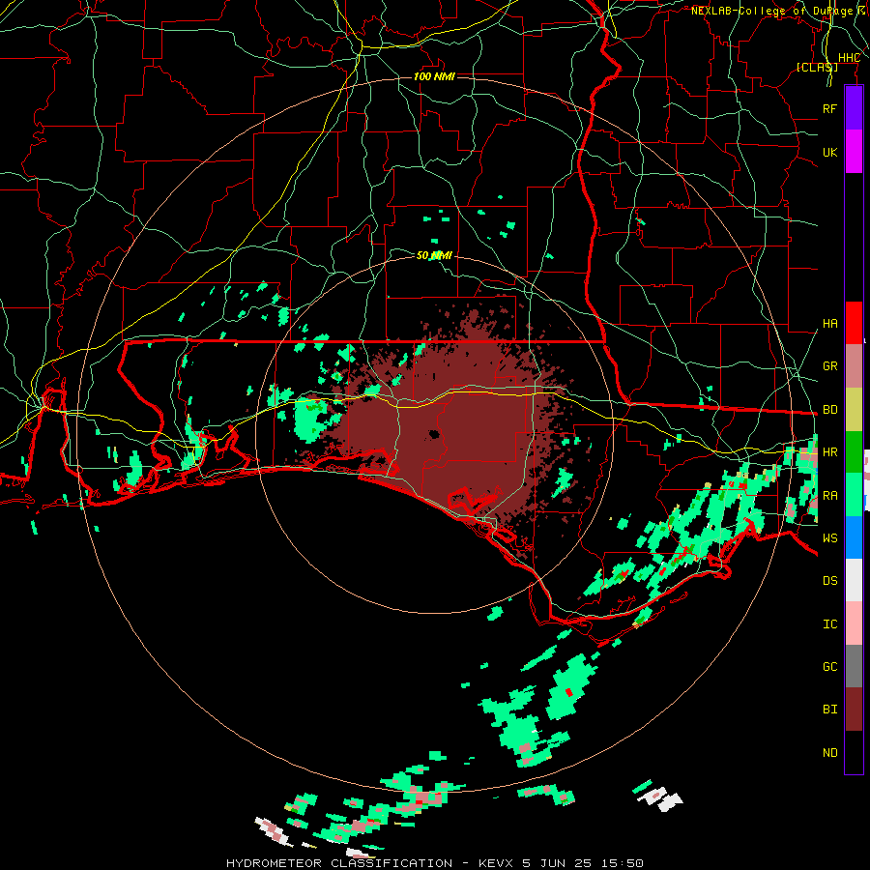Click the GC legend label
This screenshot has width=870, height=870.
(x=829, y=667)
